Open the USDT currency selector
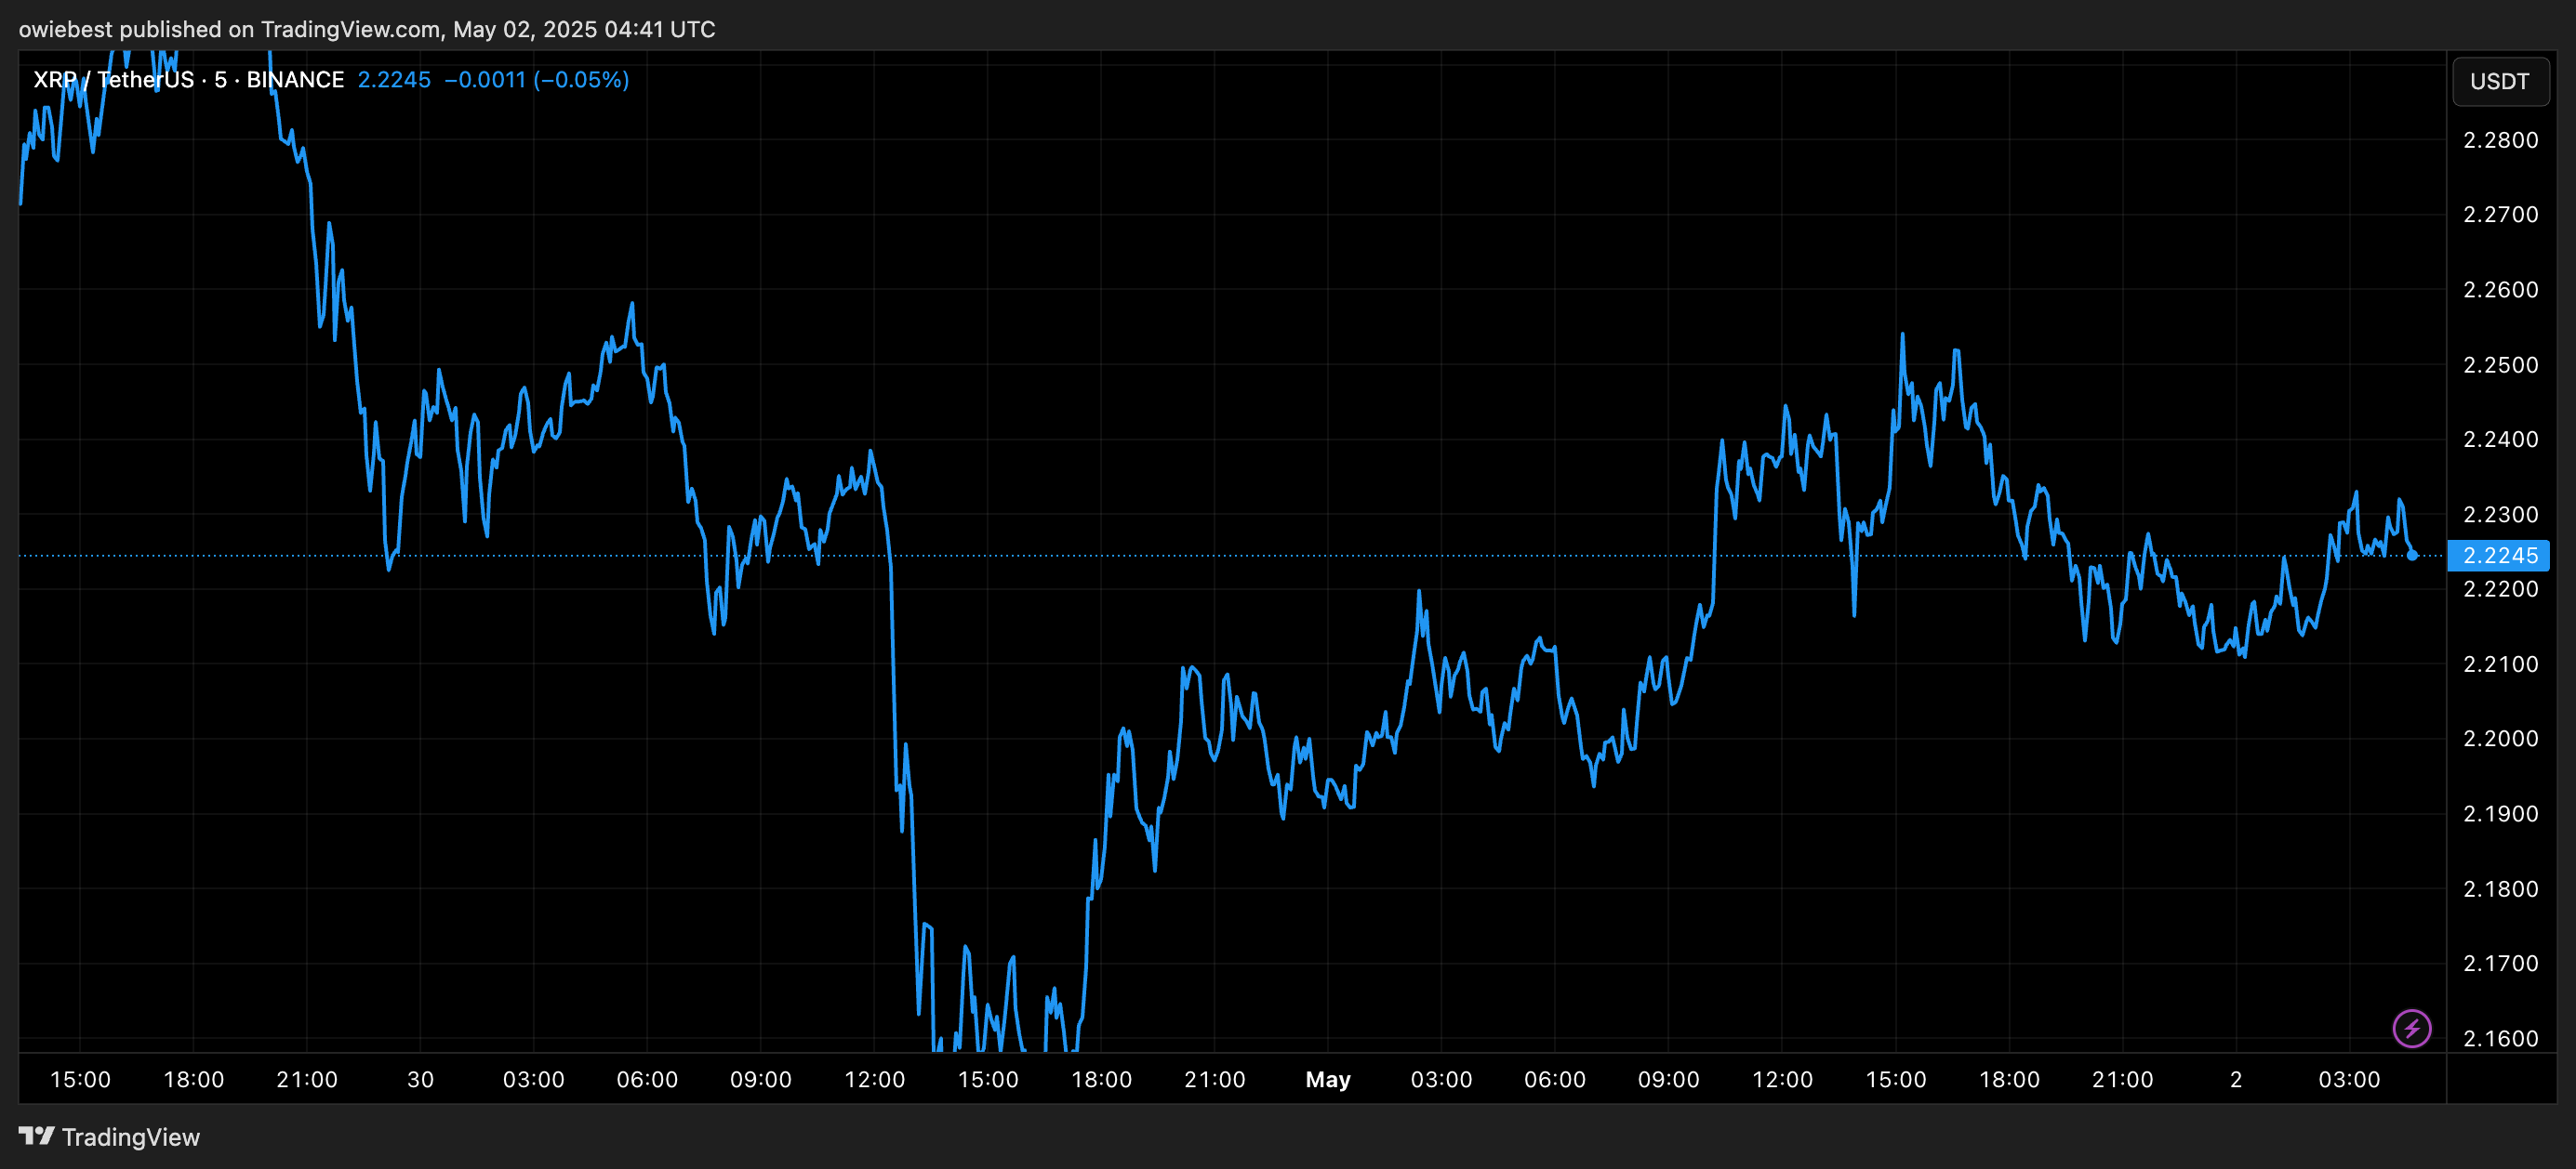The height and width of the screenshot is (1169, 2576). (2500, 82)
